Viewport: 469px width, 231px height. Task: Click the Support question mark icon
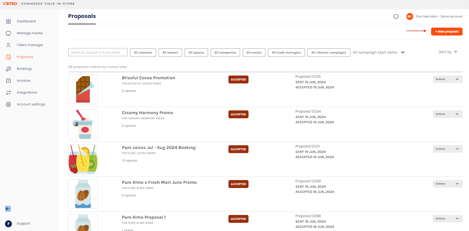pyautogui.click(x=8, y=224)
